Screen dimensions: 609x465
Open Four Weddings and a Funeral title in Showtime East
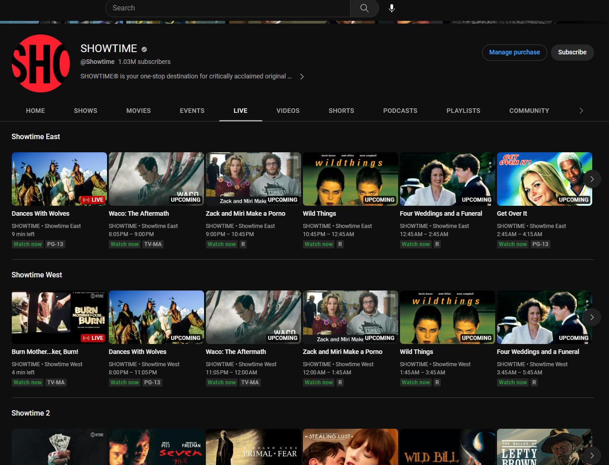point(441,213)
